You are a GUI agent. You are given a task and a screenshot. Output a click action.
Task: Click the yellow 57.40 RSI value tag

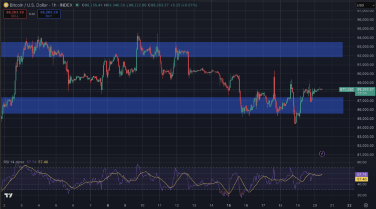click(x=361, y=179)
